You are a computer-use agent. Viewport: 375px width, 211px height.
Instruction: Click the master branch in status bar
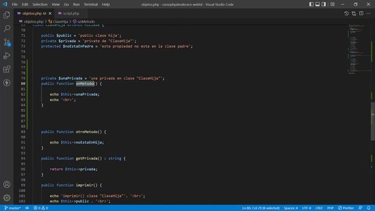[x=13, y=208]
